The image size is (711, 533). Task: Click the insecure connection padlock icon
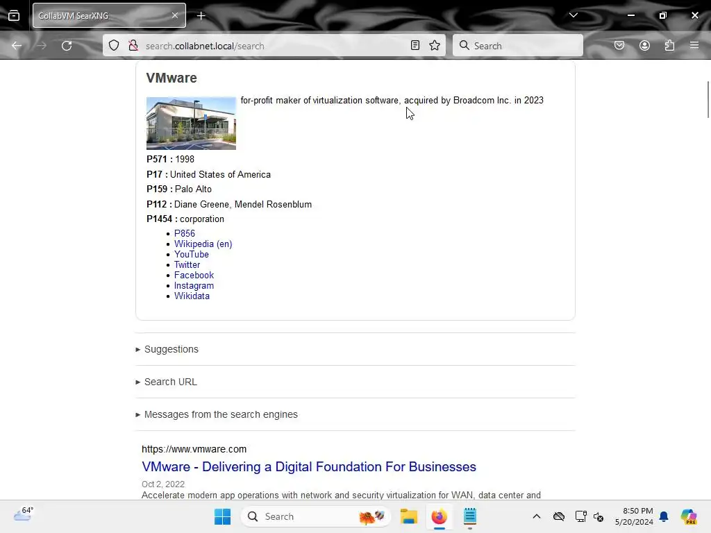click(133, 45)
